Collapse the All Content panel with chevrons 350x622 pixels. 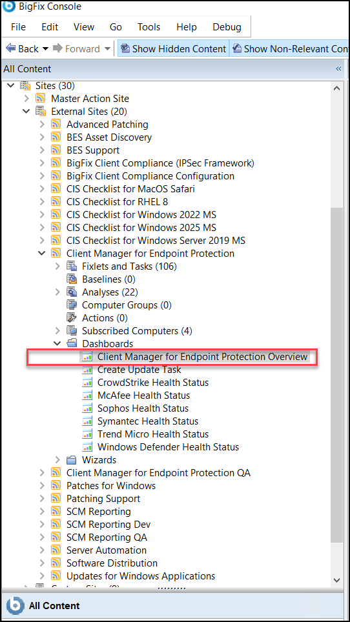[338, 68]
